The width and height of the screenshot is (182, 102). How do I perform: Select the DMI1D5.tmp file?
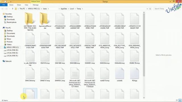pyautogui.click(x=45, y=57)
